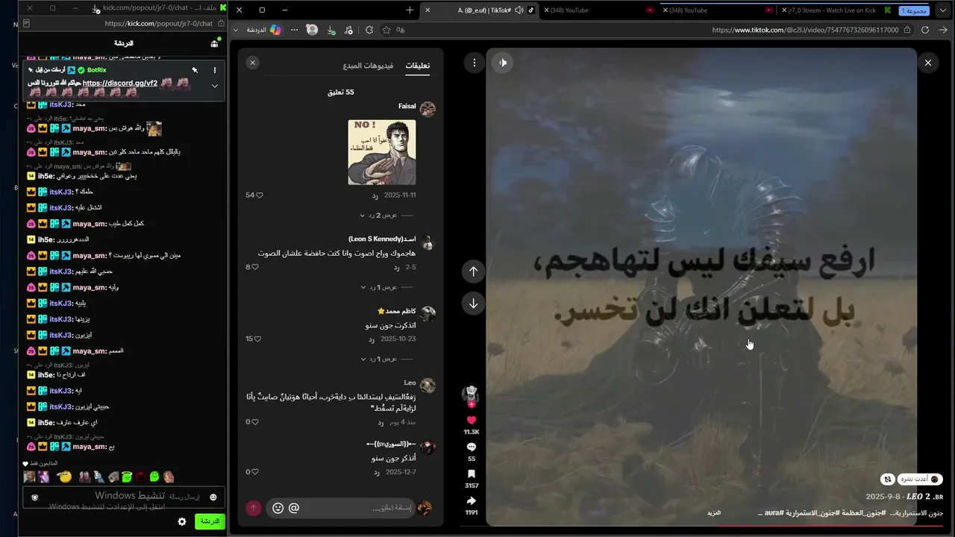Open the three-dot video options menu
Screen dimensions: 955x537
[474, 63]
